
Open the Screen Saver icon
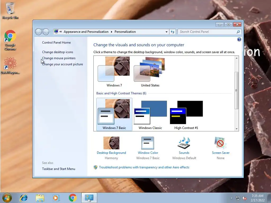[x=220, y=143]
